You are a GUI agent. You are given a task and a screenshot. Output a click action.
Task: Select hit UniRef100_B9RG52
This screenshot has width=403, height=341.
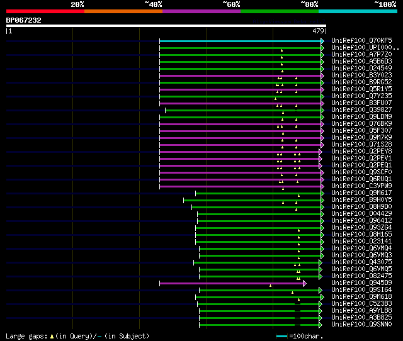(361, 82)
